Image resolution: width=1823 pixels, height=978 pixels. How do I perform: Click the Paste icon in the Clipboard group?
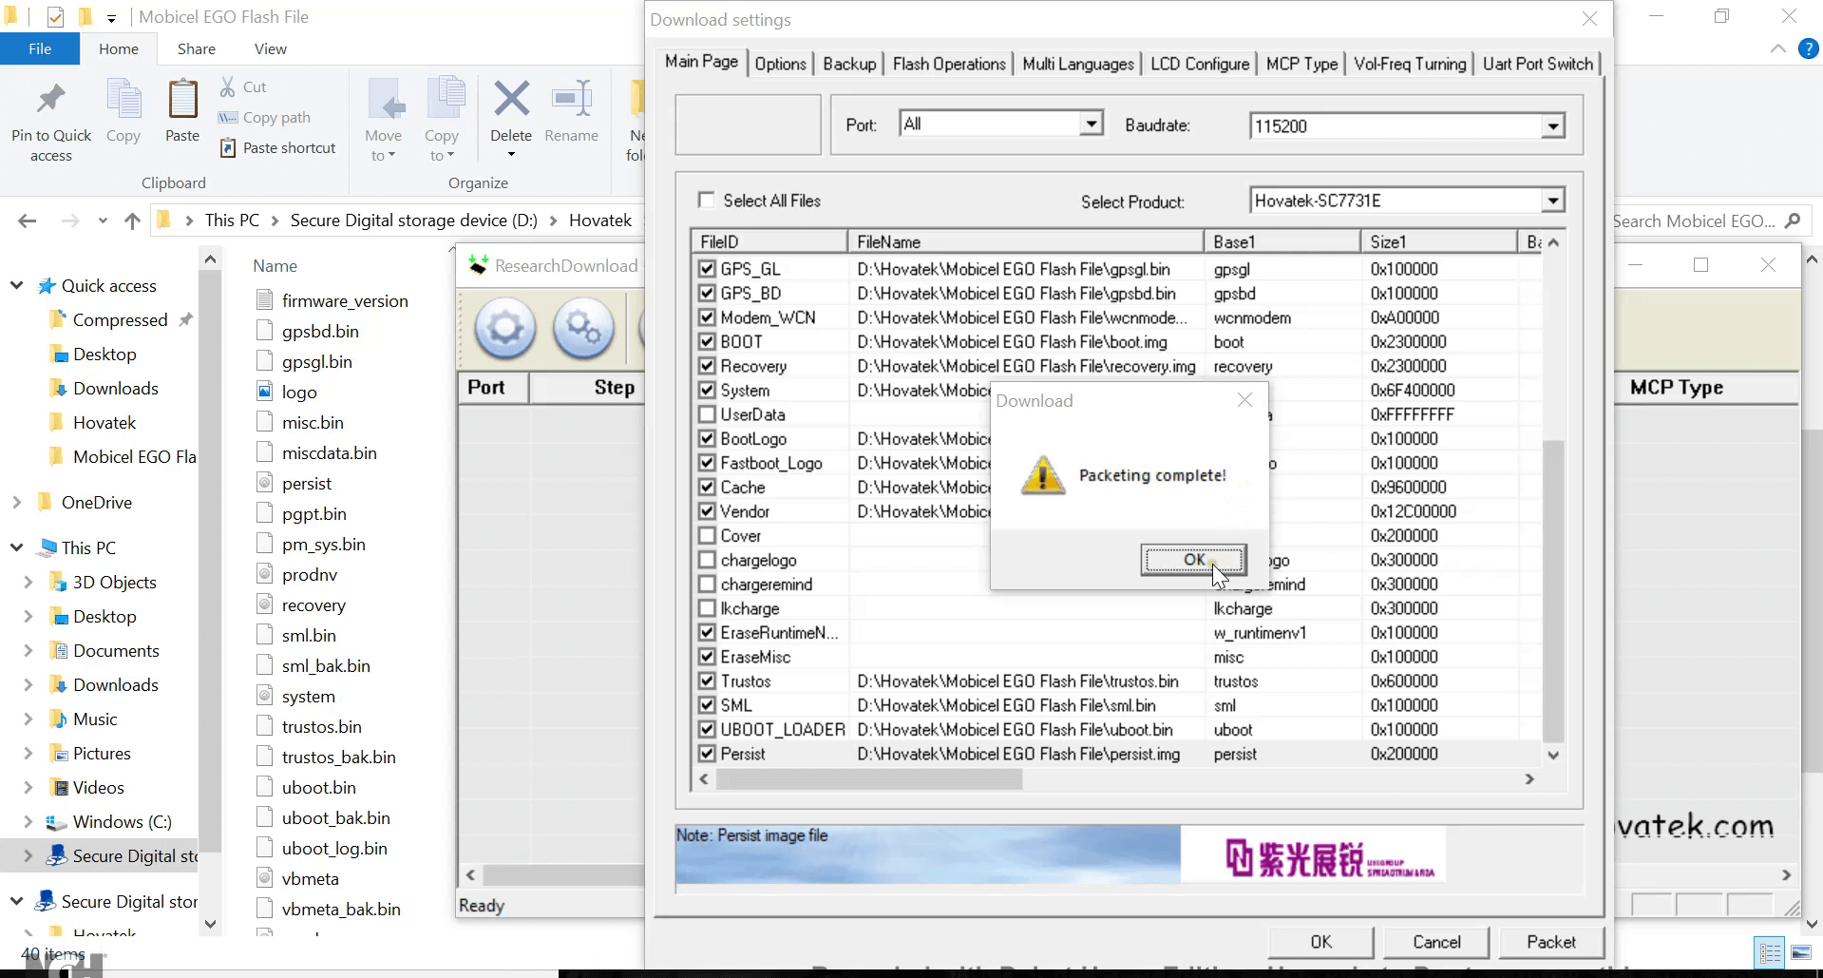point(182,99)
